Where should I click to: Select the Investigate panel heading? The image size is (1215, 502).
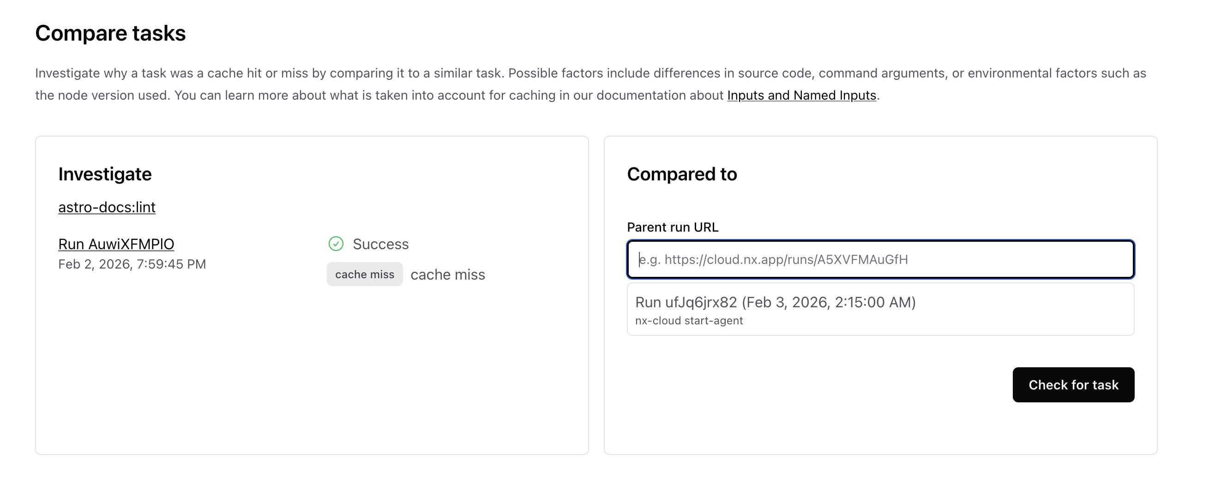tap(105, 174)
